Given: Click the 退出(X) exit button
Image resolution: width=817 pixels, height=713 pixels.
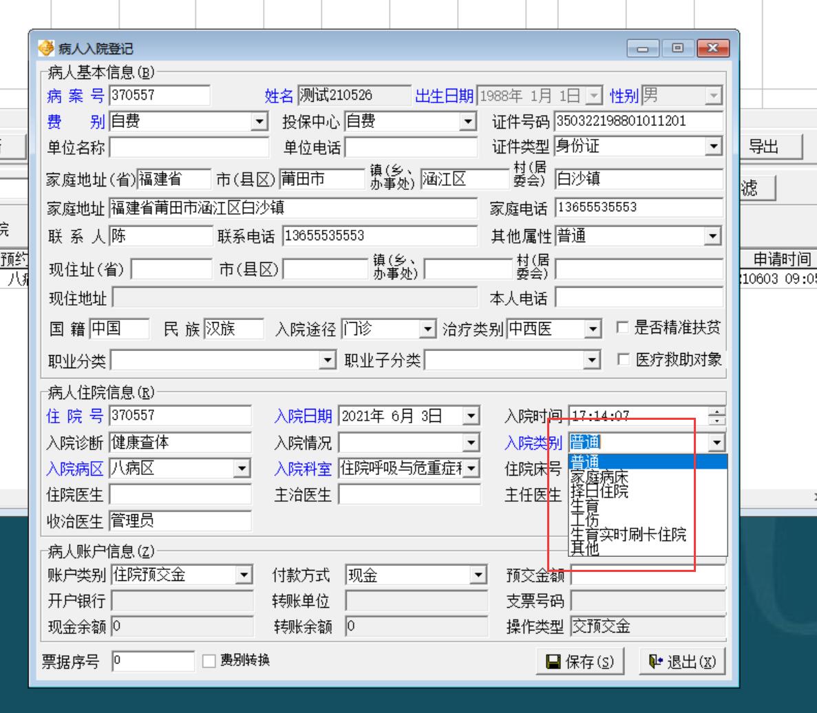Looking at the screenshot, I should point(682,661).
